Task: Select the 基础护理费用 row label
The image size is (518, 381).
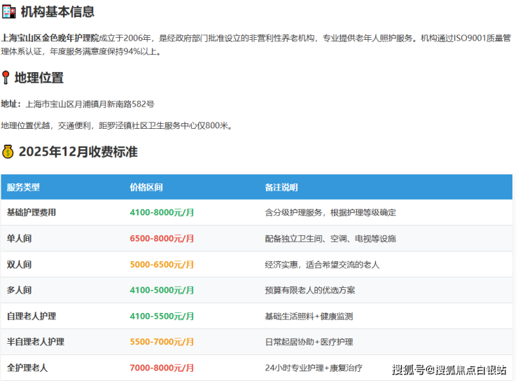Action: click(31, 212)
